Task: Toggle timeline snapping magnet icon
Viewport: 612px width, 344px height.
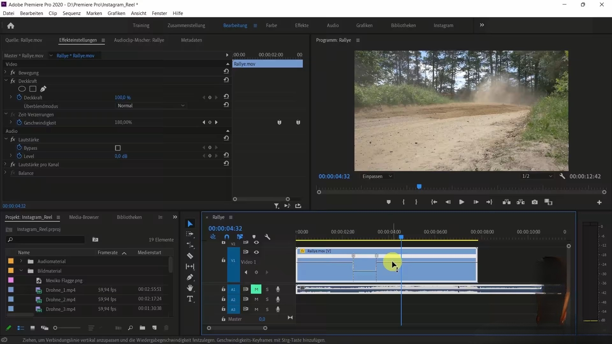Action: [x=227, y=237]
